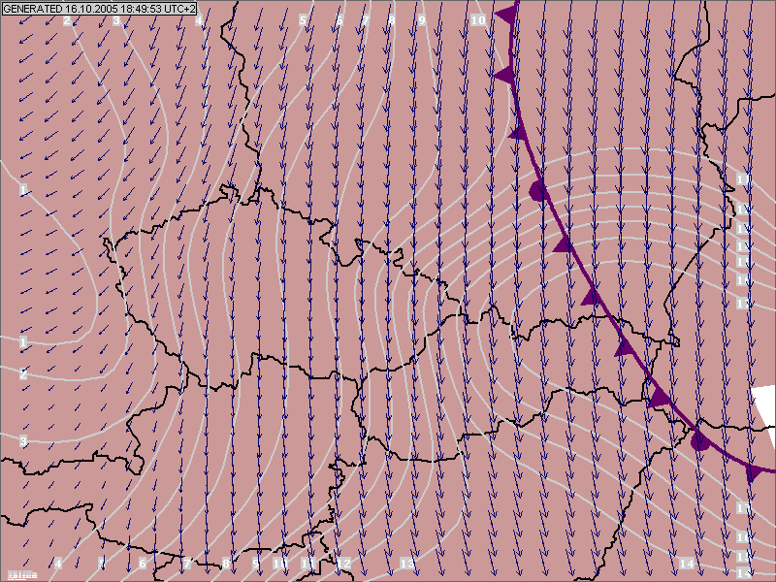Click the upper purple semicircle front symbol
776x582 pixels.
coord(538,190)
